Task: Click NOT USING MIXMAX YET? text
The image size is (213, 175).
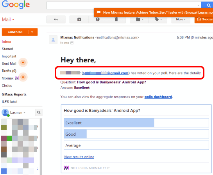Action: (x=90, y=168)
